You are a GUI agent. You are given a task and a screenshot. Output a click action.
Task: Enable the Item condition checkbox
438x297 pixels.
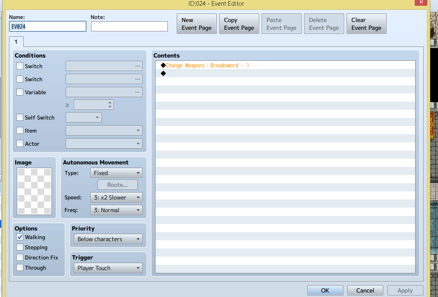point(20,131)
